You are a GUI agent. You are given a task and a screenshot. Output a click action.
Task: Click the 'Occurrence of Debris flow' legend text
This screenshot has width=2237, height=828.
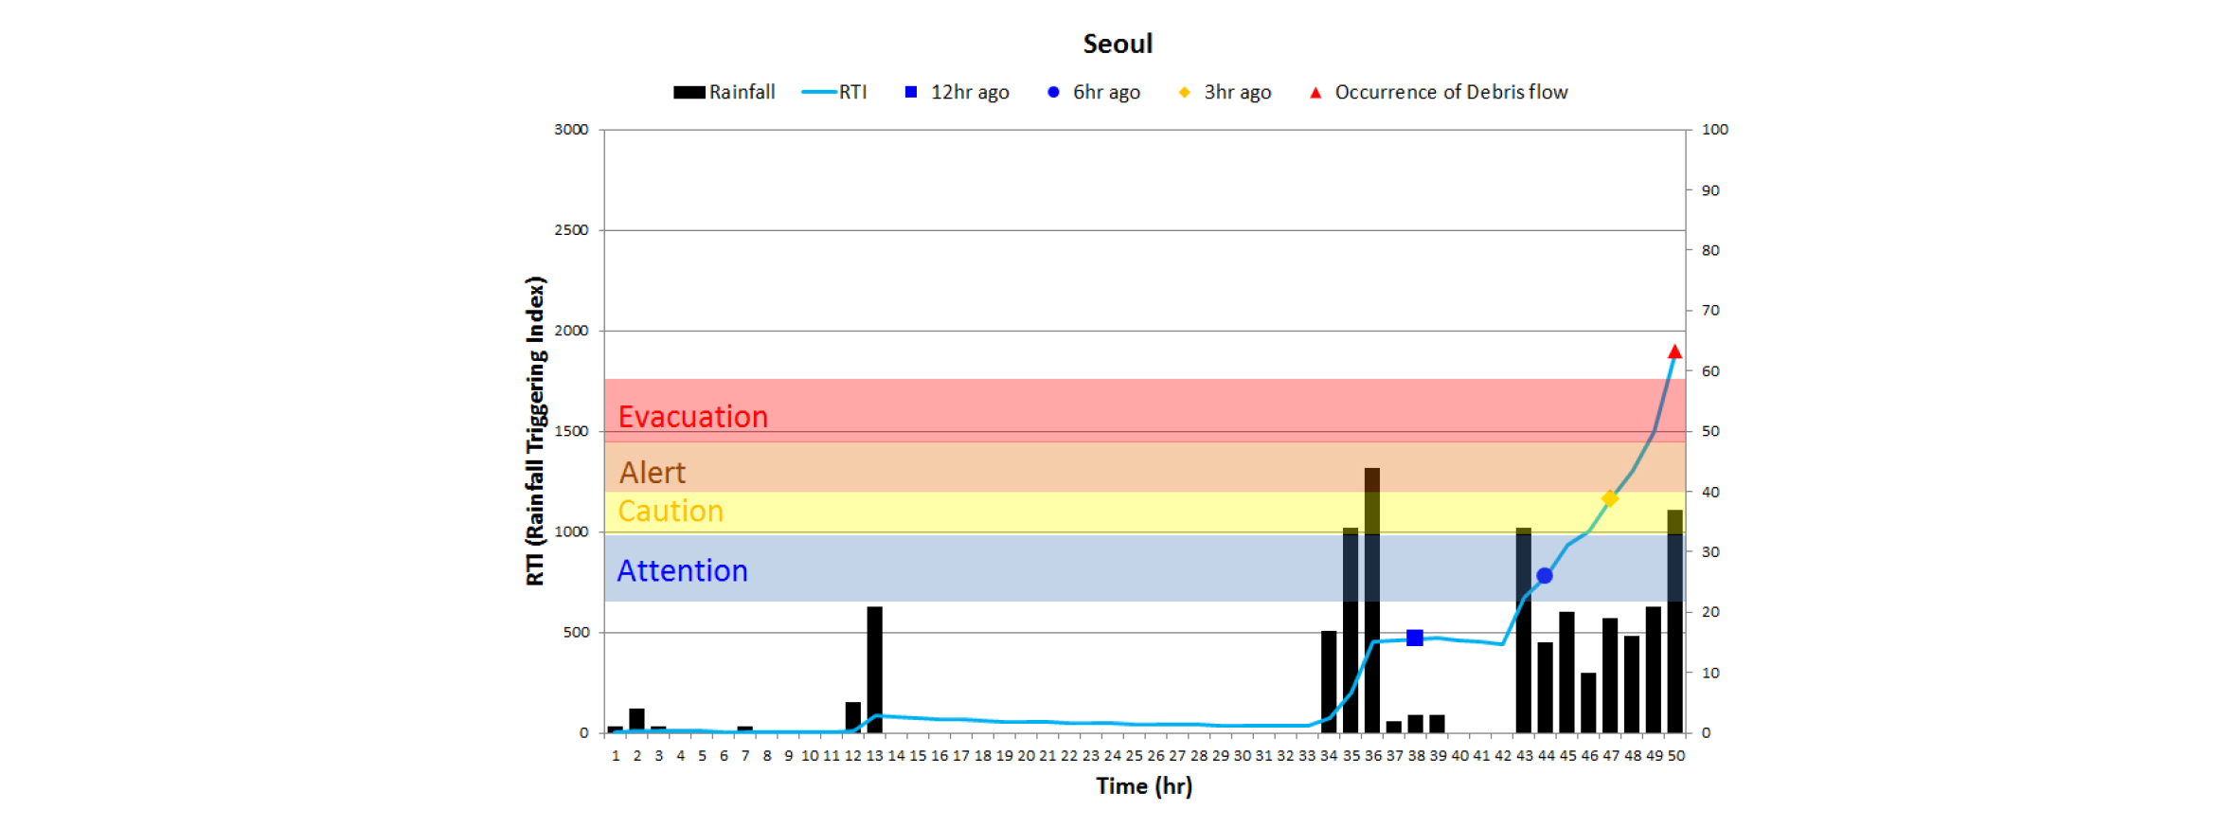tap(1451, 93)
